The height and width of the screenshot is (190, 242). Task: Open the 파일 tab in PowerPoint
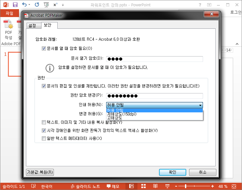(10, 13)
